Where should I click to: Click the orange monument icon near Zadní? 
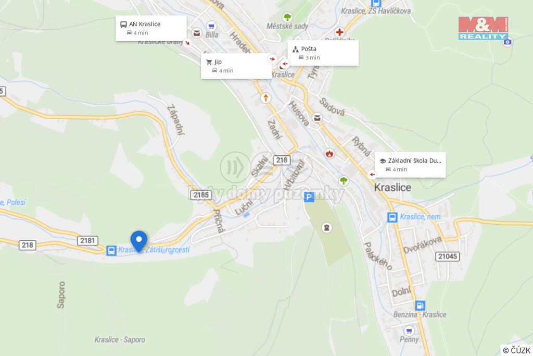click(265, 98)
